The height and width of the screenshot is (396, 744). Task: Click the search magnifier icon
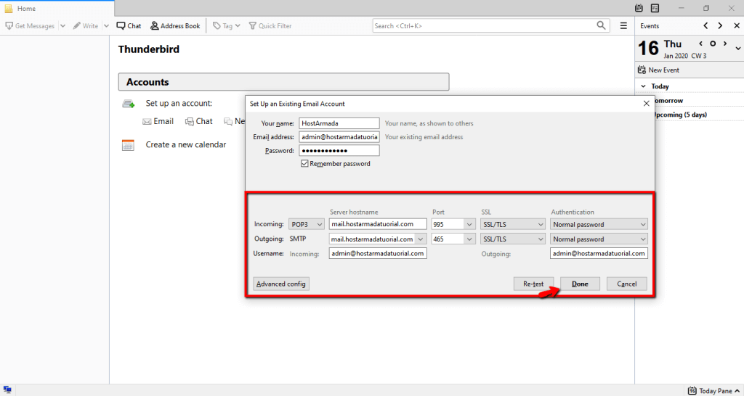[x=601, y=25]
